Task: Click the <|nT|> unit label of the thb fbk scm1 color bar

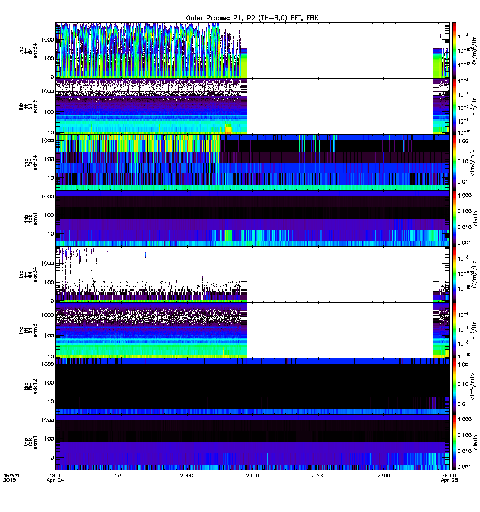Action: tap(476, 218)
